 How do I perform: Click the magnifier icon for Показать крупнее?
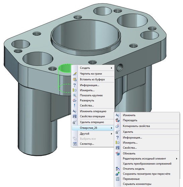(74, 95)
